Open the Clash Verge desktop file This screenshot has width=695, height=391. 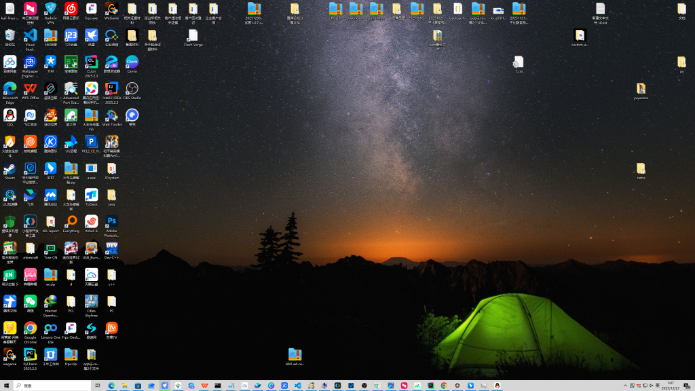193,35
